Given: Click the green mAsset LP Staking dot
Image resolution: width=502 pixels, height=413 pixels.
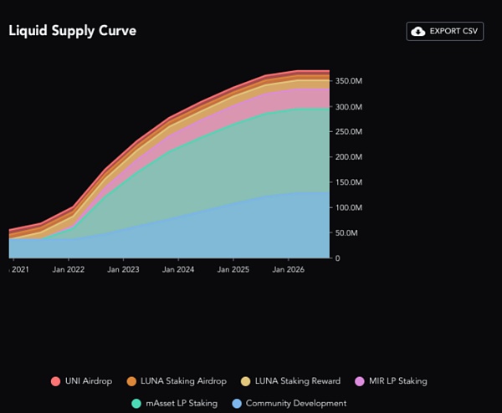Looking at the screenshot, I should [x=137, y=403].
